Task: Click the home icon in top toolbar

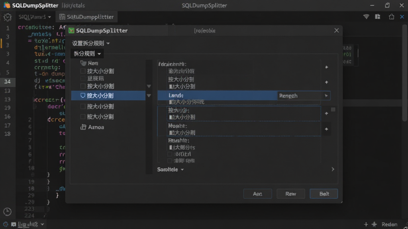Action: point(391,17)
